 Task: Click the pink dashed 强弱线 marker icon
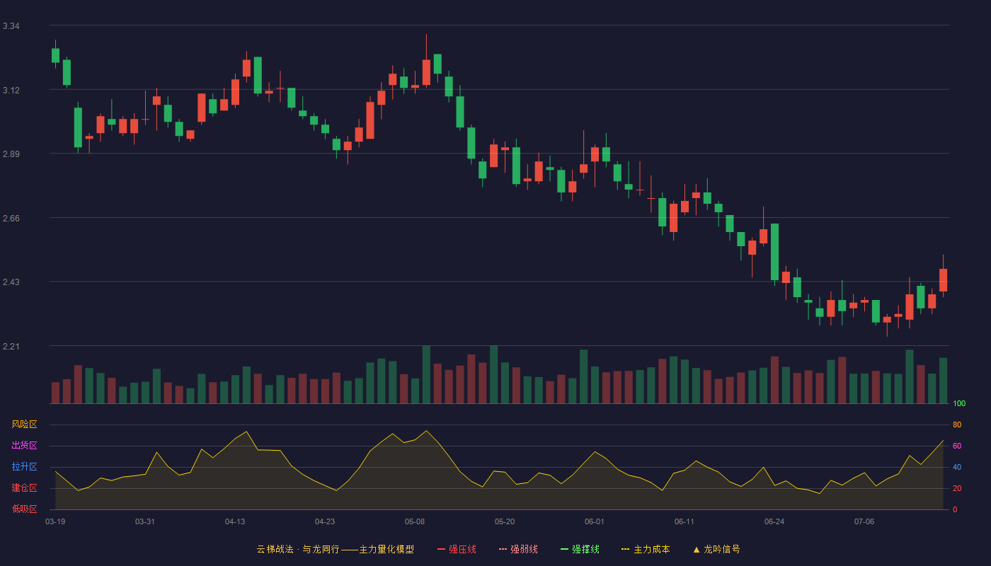point(503,549)
